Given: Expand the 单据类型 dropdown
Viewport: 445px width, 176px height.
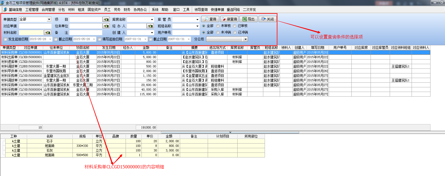Looking at the screenshot, I should [49, 19].
